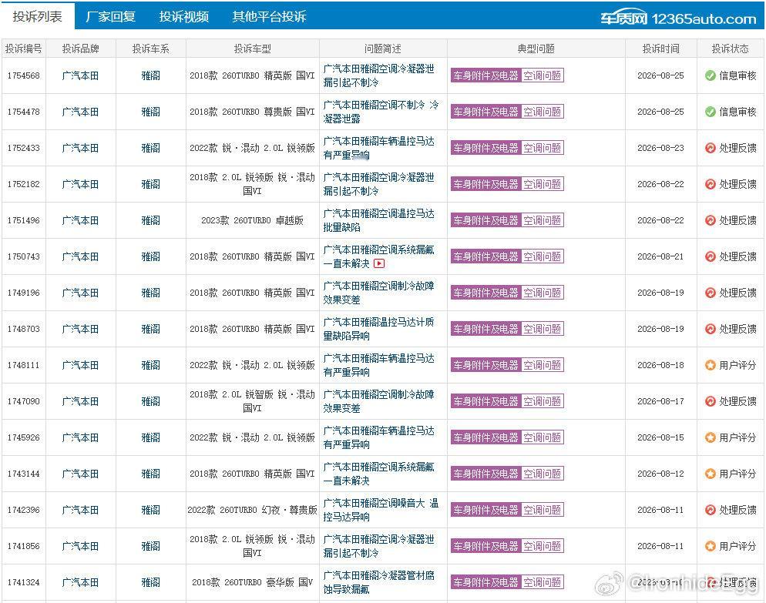The height and width of the screenshot is (603, 766).
Task: Click the red 处理反馈 icon for 1749196
Action: (711, 293)
